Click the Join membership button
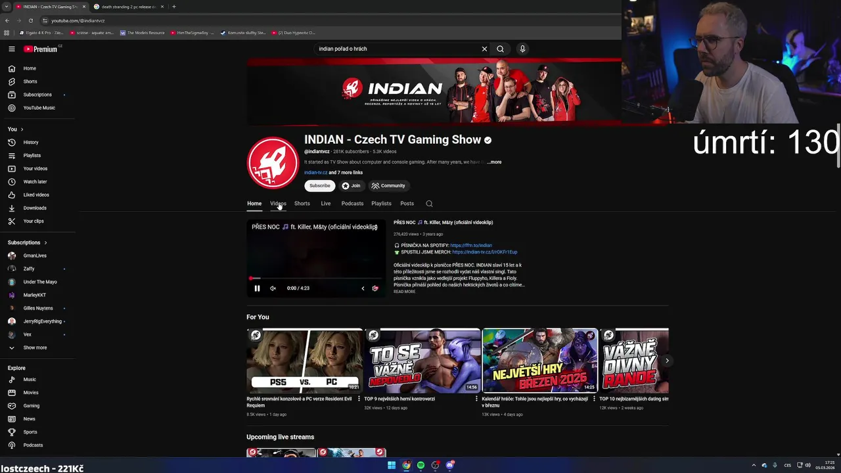 pyautogui.click(x=352, y=186)
